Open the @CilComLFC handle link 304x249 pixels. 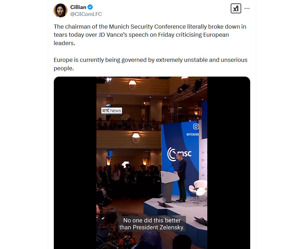pyautogui.click(x=86, y=14)
